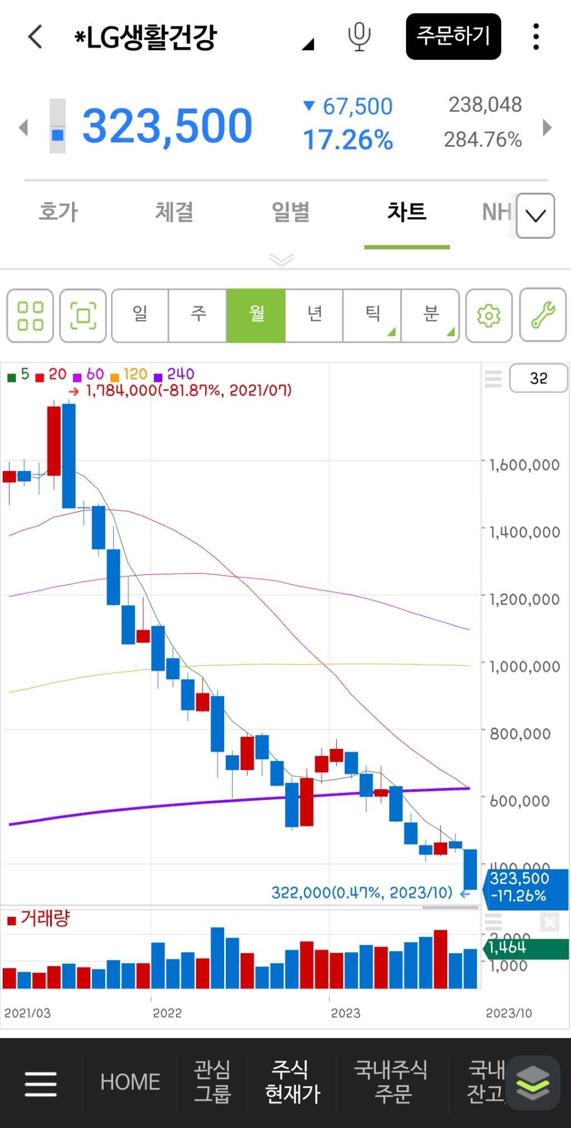The height and width of the screenshot is (1128, 571).
Task: Tap the volume ratio 284.76%
Action: click(483, 140)
